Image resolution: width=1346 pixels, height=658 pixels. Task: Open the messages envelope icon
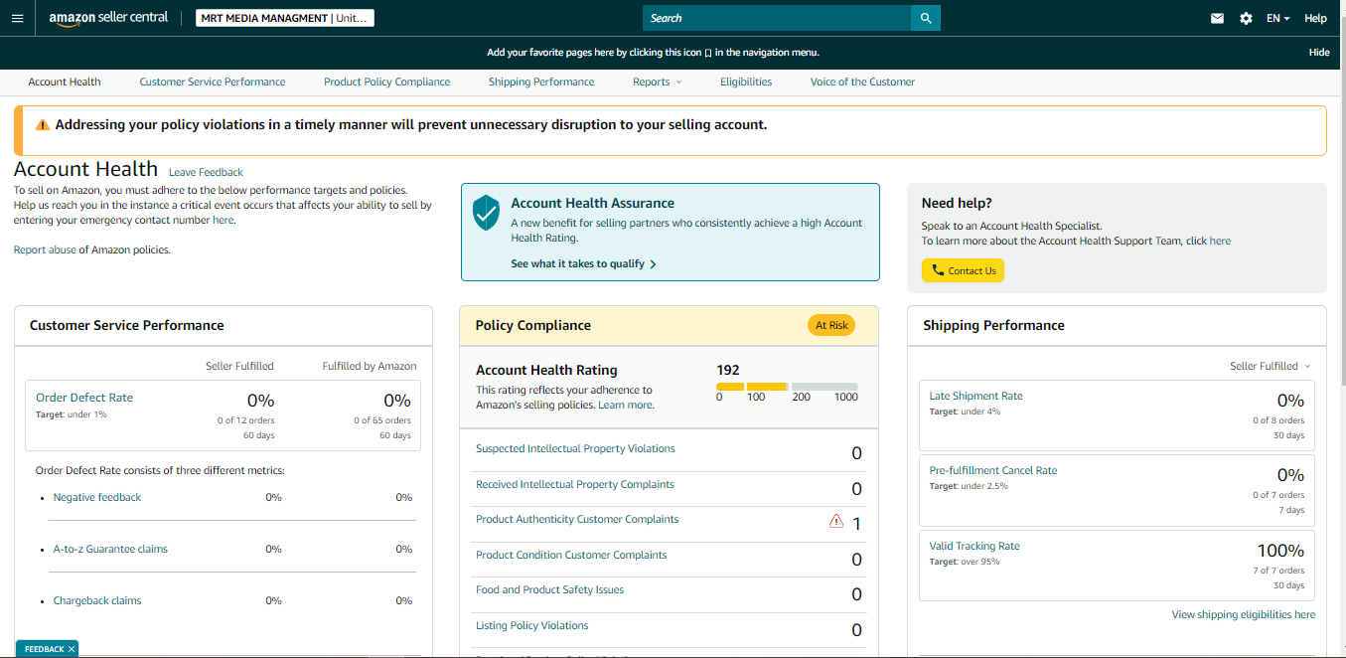pos(1217,18)
